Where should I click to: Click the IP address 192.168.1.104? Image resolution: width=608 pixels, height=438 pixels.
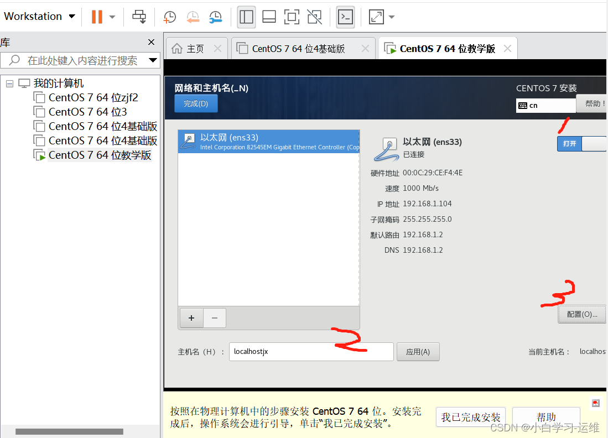tap(427, 204)
